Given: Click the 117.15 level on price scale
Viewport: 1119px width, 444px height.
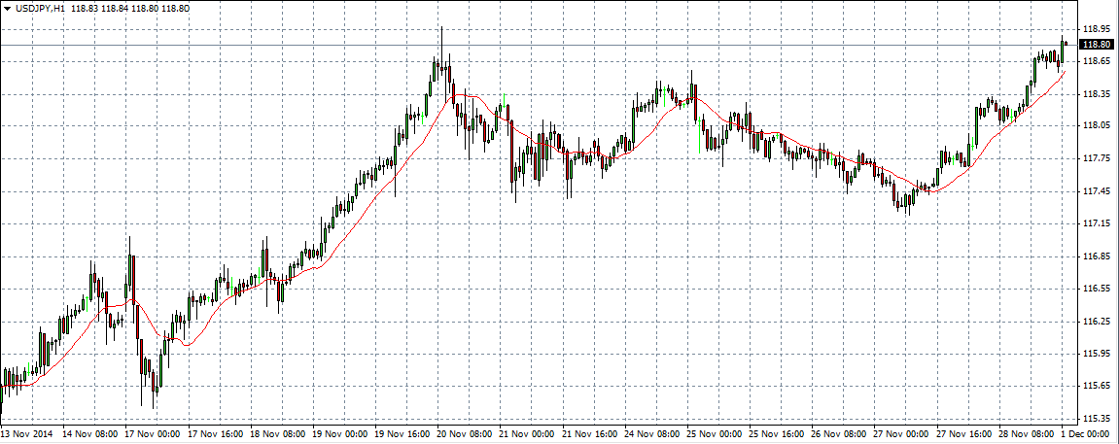Looking at the screenshot, I should click(1096, 223).
